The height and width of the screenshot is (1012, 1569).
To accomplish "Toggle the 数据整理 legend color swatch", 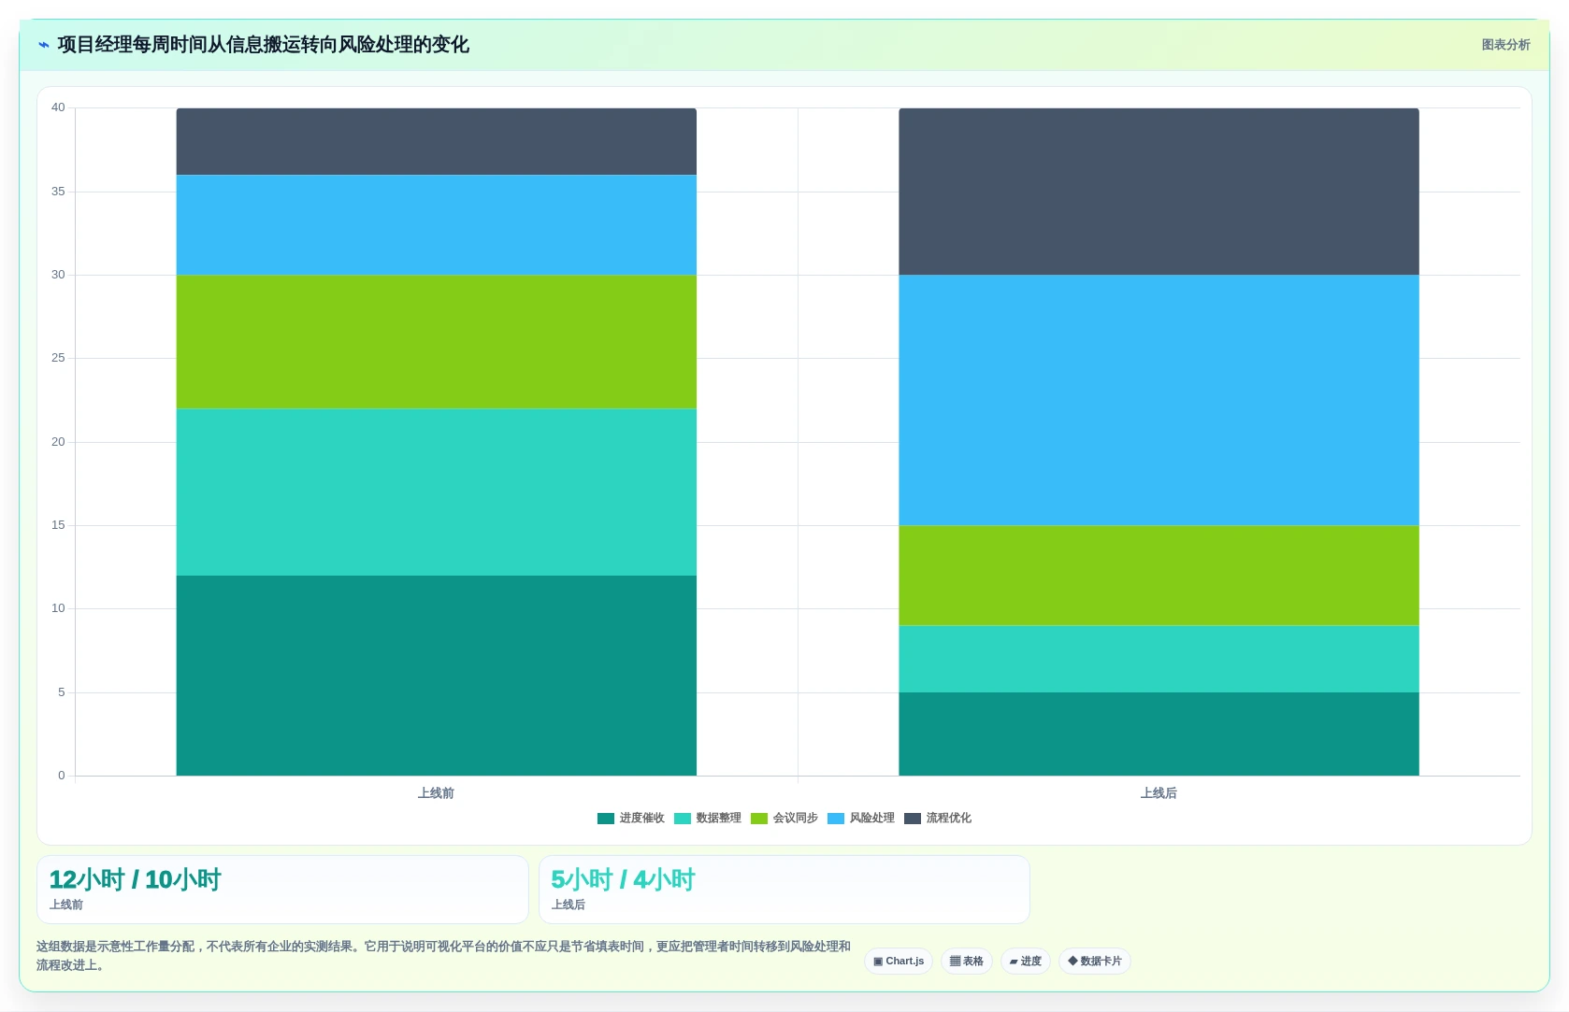I will (x=683, y=819).
